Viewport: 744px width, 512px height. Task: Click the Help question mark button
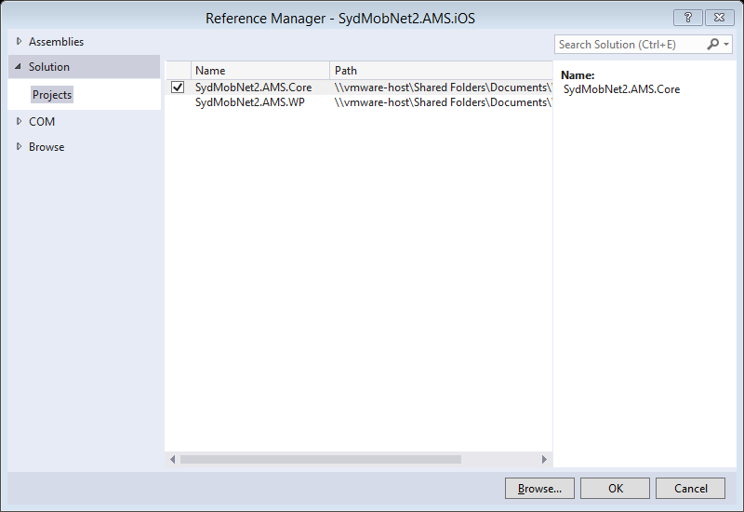(688, 18)
